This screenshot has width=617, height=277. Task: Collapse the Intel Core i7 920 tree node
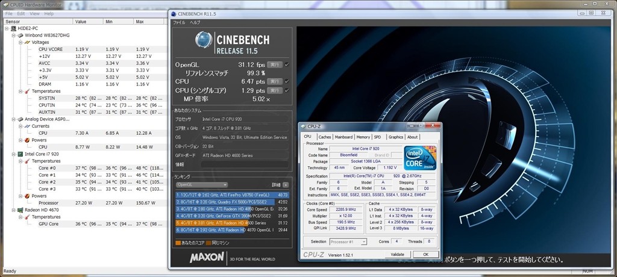point(13,154)
